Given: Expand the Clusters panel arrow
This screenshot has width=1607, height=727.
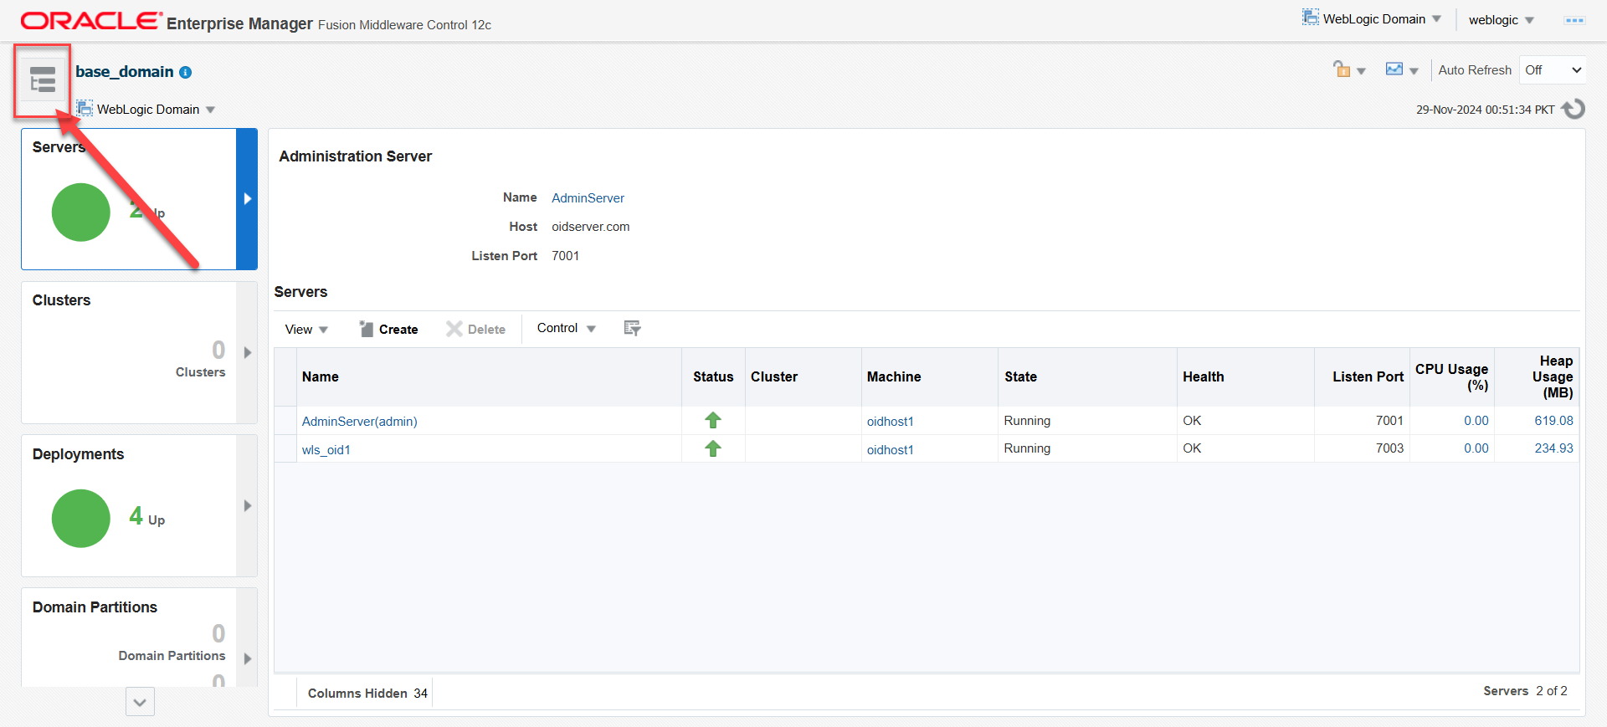Looking at the screenshot, I should coord(248,352).
